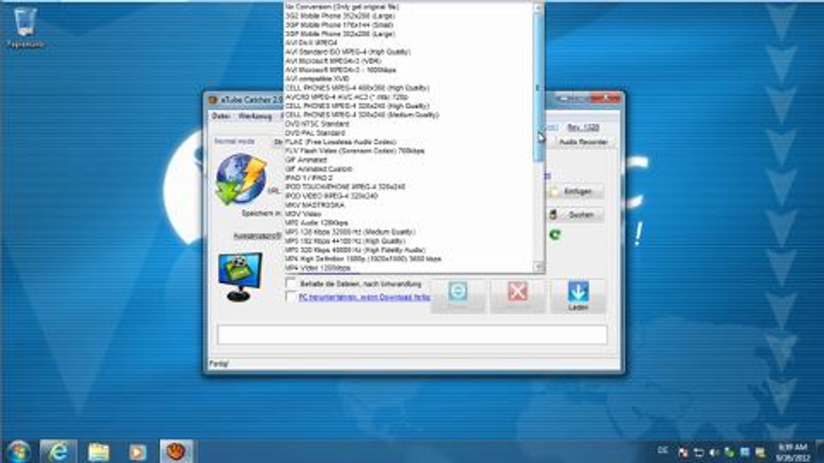Open the Werkzeug menu
The height and width of the screenshot is (463, 824).
tap(255, 116)
